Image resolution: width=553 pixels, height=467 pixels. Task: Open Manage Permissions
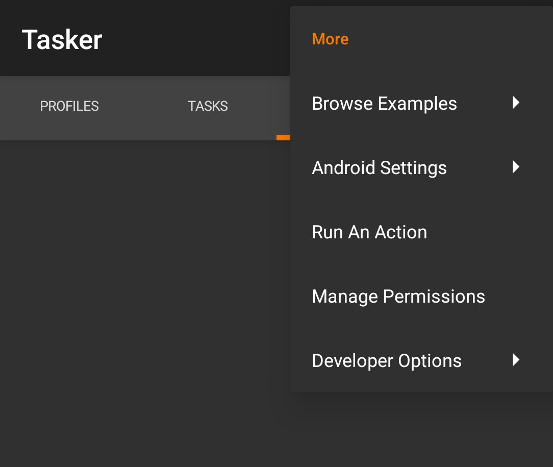[x=421, y=297]
